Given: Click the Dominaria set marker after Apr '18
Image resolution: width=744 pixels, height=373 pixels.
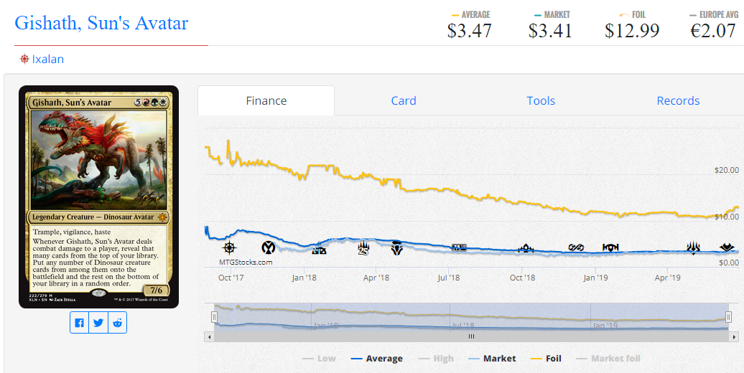Looking at the screenshot, I should click(397, 248).
